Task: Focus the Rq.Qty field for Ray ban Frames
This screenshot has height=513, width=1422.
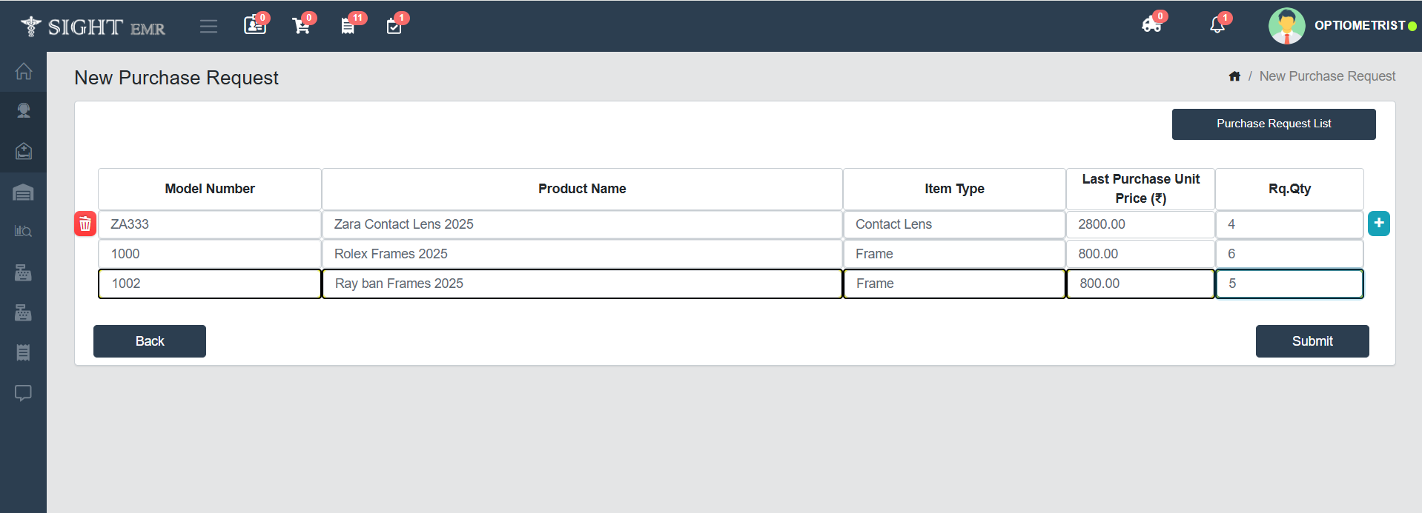Action: pos(1289,284)
